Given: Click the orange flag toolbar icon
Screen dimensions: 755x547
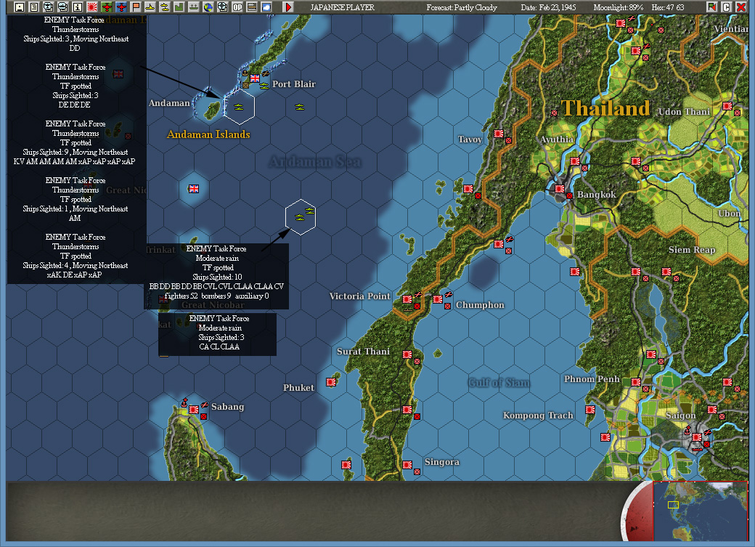Looking at the screenshot, I should [135, 7].
